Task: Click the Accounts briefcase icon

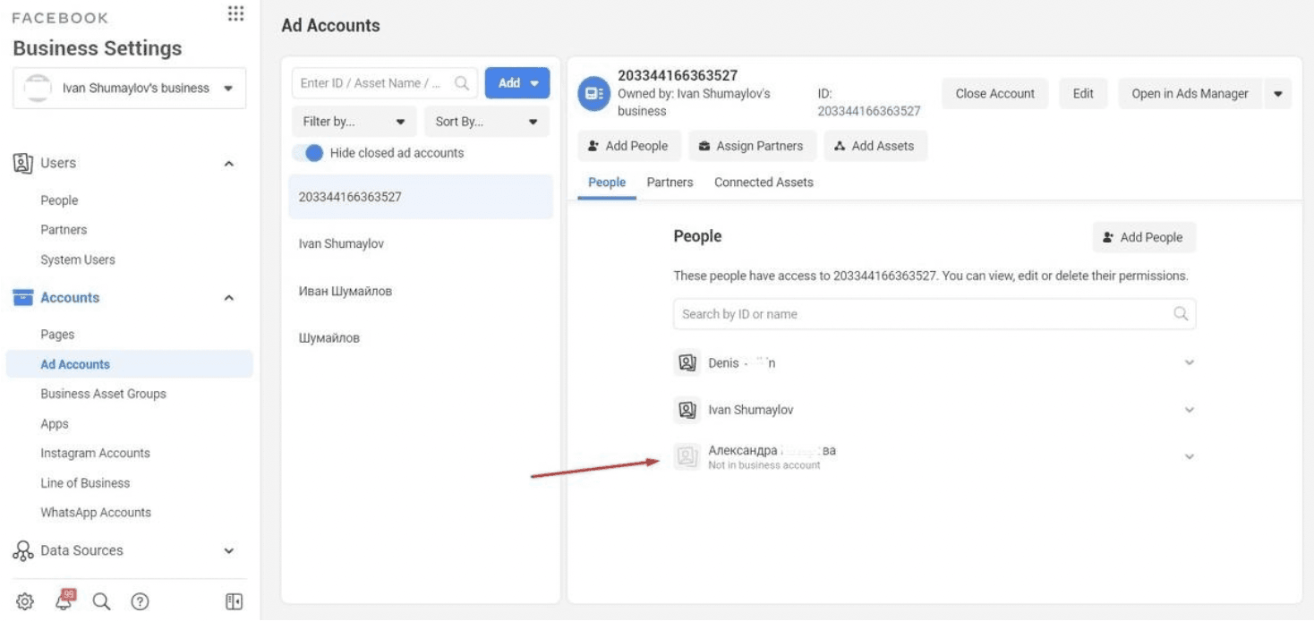Action: coord(22,298)
